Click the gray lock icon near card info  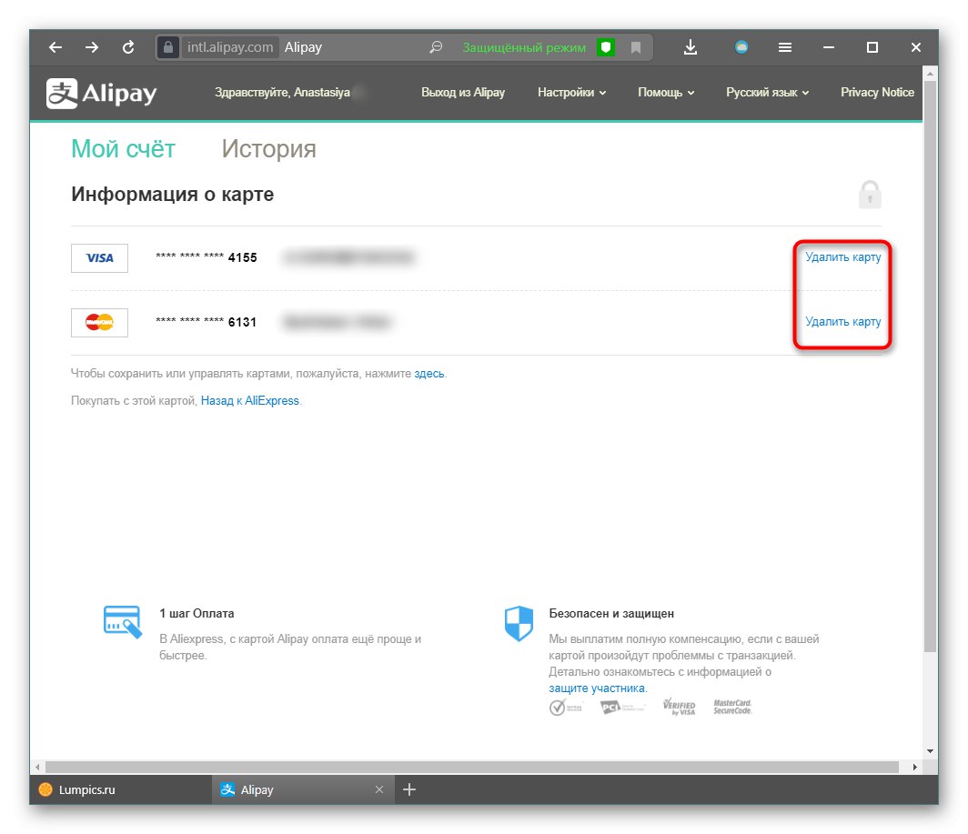click(x=870, y=195)
